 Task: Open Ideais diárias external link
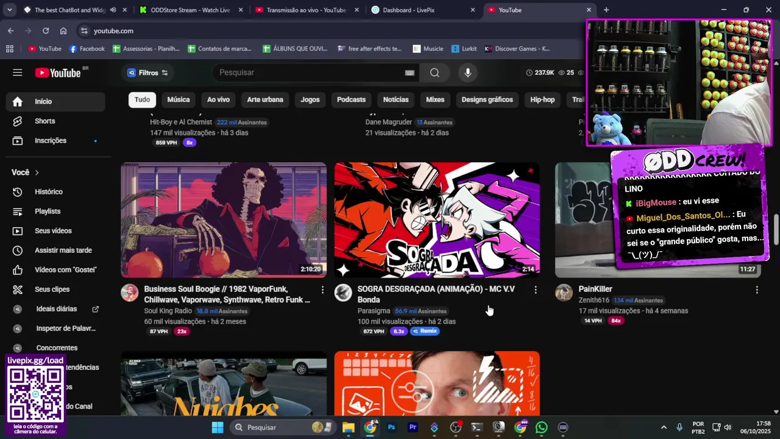coord(55,309)
